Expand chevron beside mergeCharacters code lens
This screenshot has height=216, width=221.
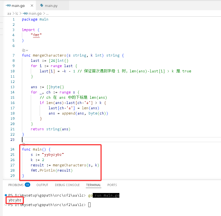point(27,50)
